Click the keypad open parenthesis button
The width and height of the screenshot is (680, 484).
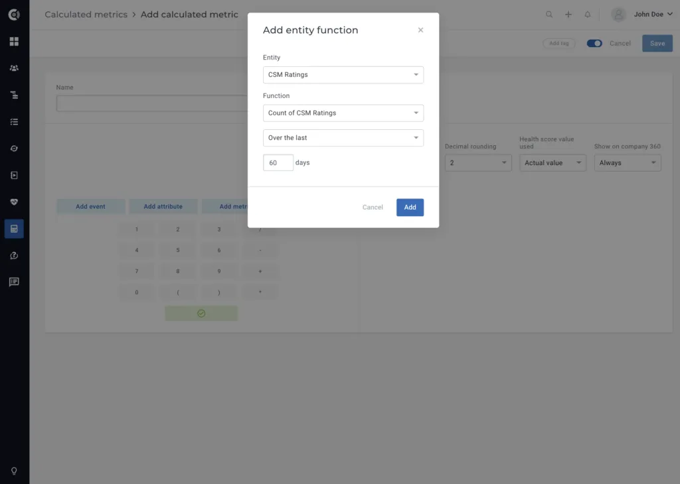[x=178, y=292]
